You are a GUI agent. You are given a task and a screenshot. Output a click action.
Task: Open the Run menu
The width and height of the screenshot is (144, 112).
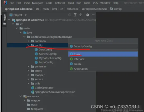pyautogui.click(x=79, y=3)
